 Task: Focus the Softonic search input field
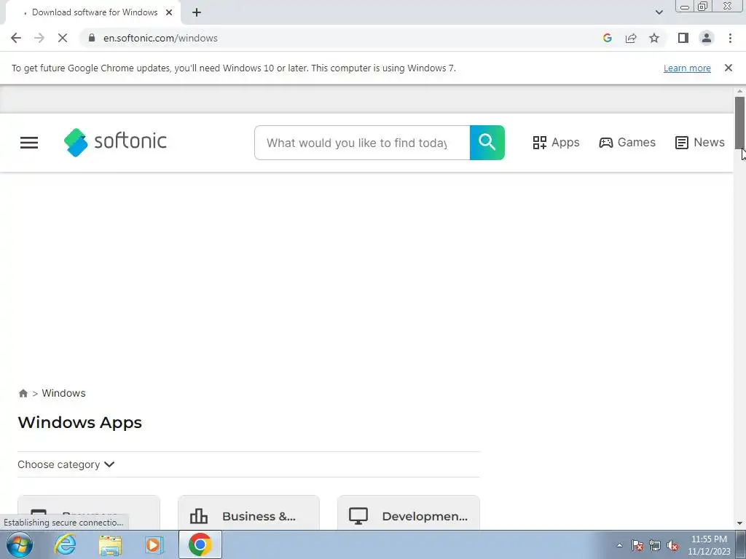click(x=362, y=143)
